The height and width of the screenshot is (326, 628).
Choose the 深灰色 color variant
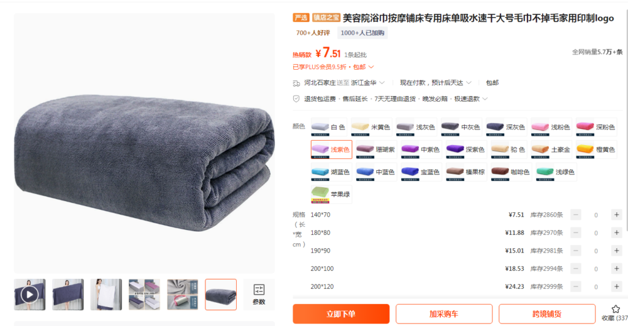(x=506, y=127)
